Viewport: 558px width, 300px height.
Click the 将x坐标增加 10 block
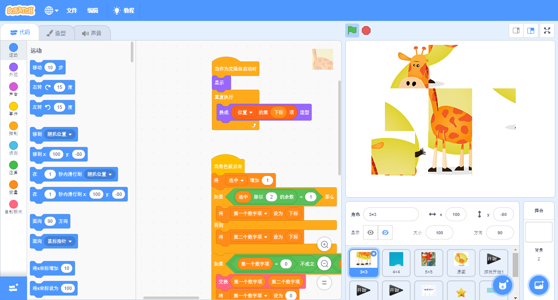click(52, 268)
